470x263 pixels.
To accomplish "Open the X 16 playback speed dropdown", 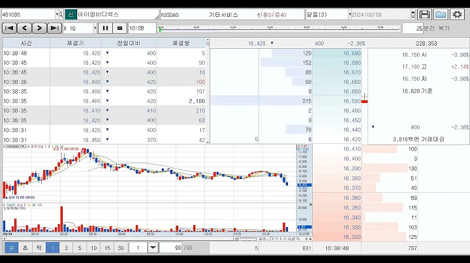I will (95, 29).
